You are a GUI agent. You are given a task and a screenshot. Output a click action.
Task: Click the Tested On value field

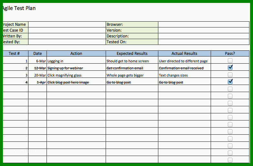[x=204, y=42]
